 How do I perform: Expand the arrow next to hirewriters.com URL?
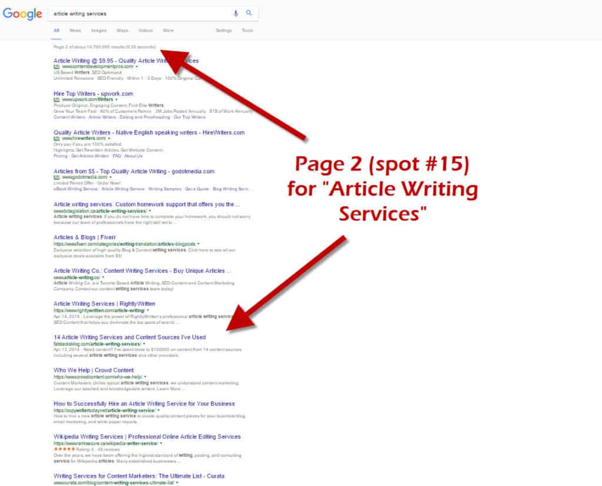click(109, 139)
